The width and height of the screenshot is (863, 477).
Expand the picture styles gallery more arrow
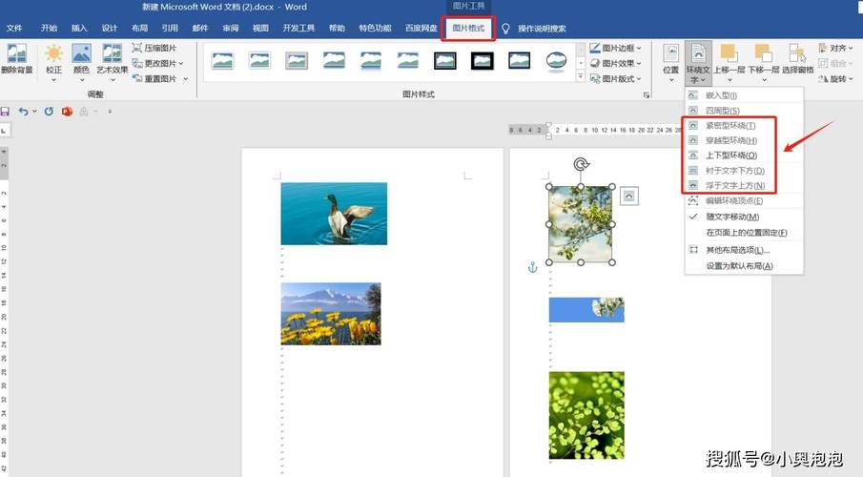click(580, 77)
